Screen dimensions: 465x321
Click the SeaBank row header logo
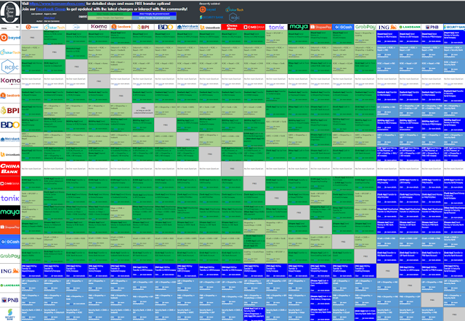(x=10, y=96)
